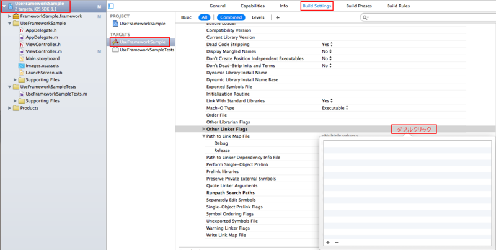
Task: Click the FrameworkSample.framework toolbox icon
Action: (x=16, y=16)
